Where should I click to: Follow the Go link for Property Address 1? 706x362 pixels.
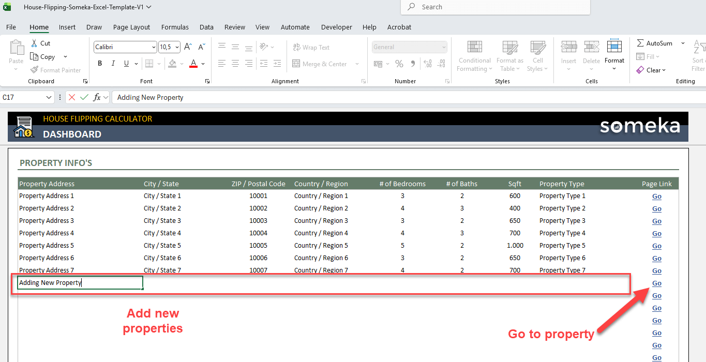tap(656, 197)
